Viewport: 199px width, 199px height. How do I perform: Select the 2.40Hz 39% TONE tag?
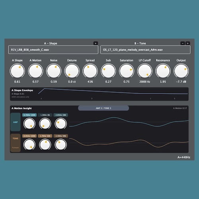(x=61, y=136)
